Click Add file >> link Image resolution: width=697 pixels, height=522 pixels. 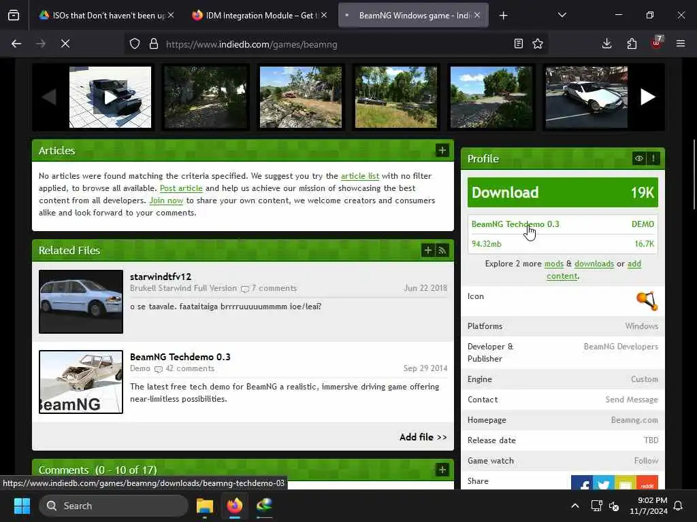coord(423,437)
